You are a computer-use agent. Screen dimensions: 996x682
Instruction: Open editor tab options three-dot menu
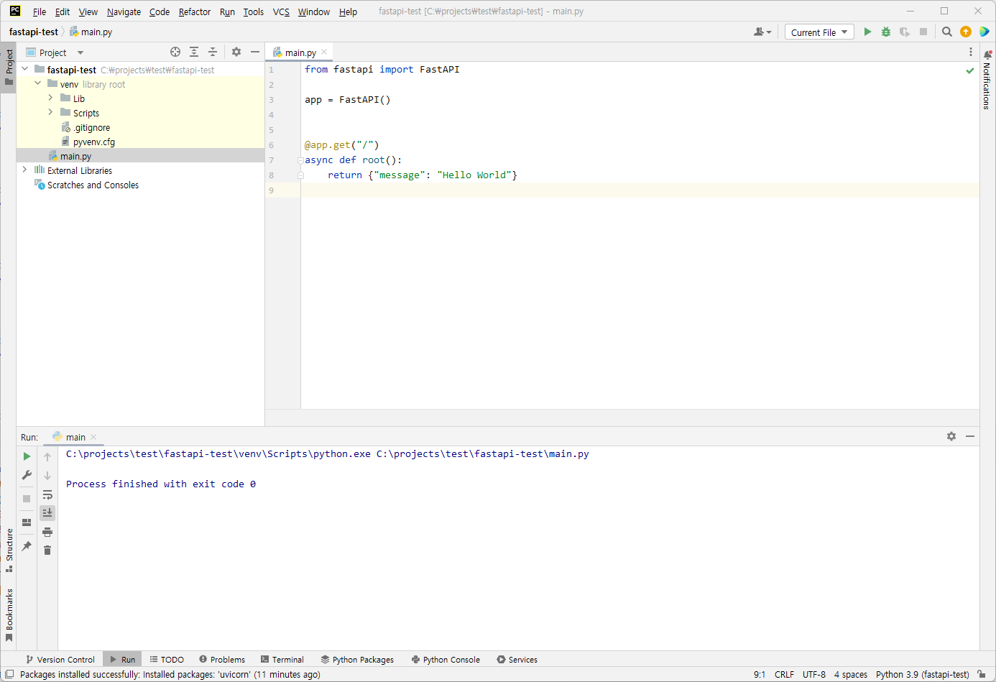tap(971, 52)
